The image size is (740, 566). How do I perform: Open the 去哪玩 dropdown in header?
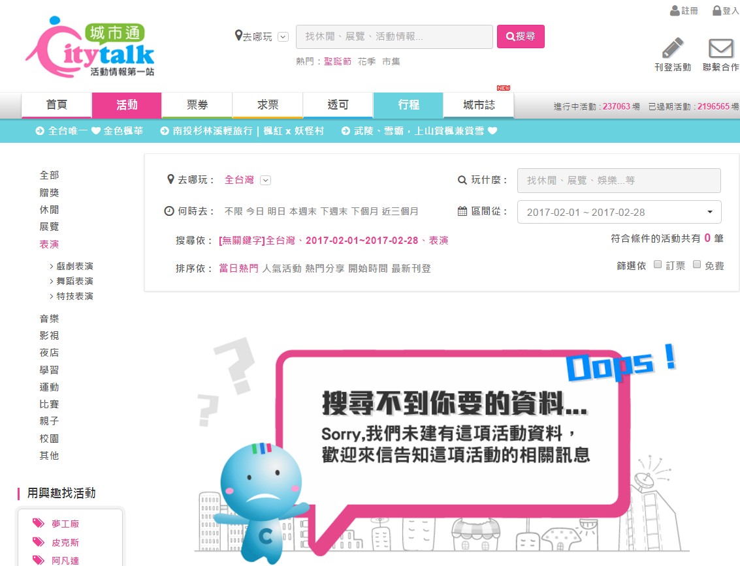[x=283, y=37]
